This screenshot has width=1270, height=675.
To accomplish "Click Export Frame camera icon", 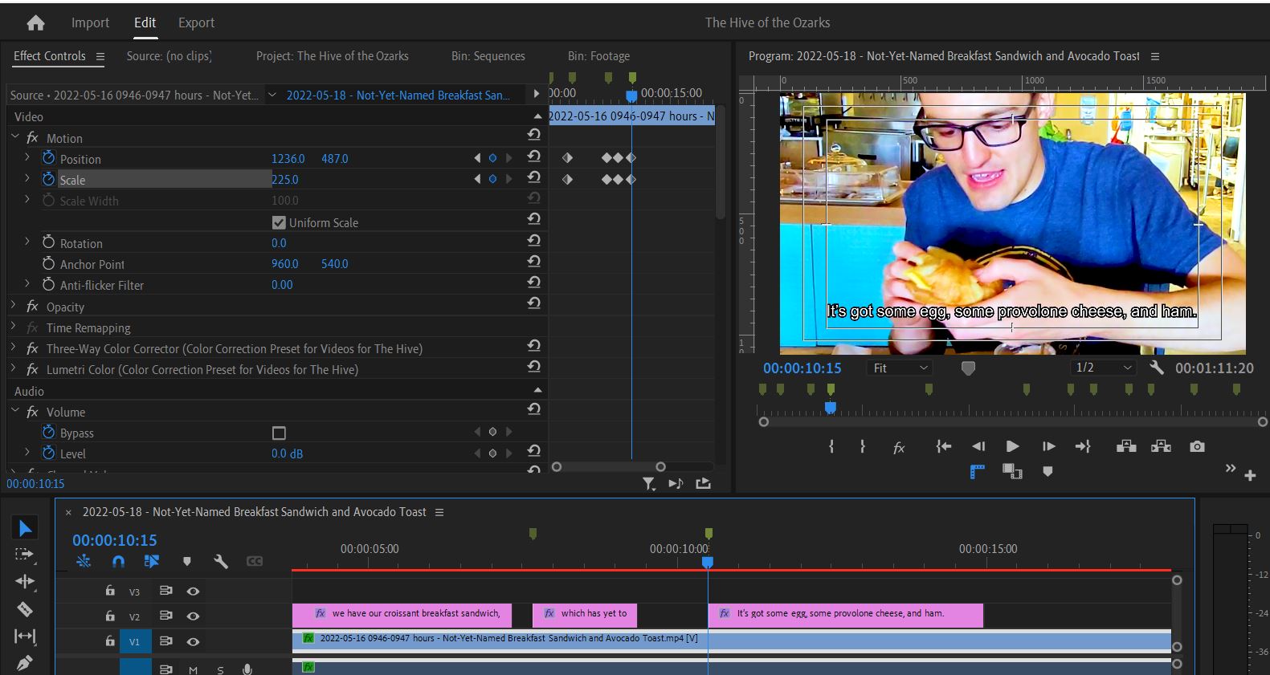I will pos(1197,446).
